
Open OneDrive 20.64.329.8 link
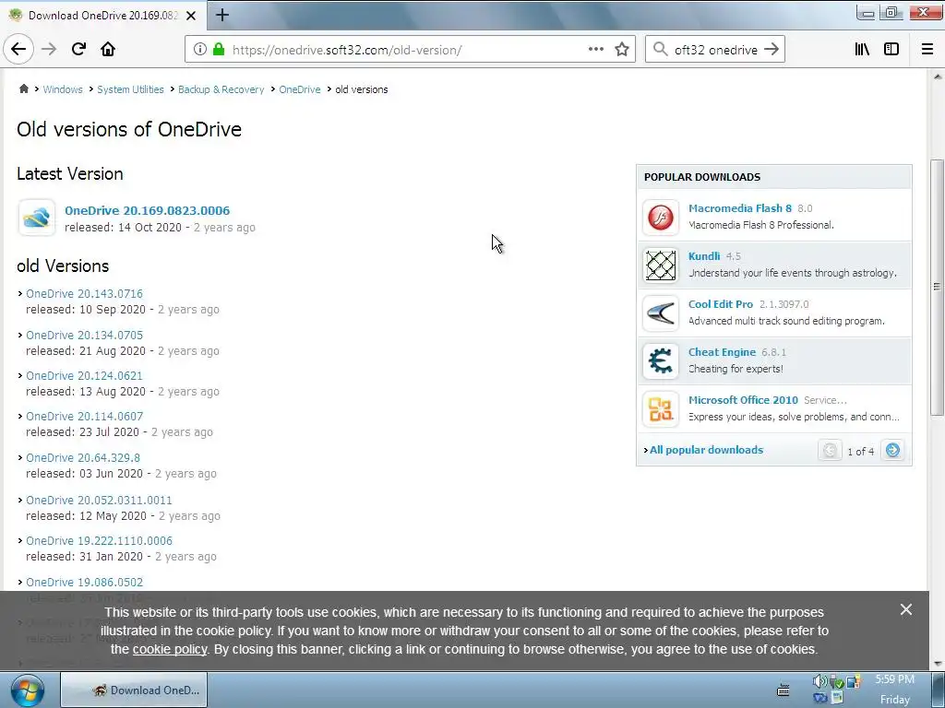[83, 457]
